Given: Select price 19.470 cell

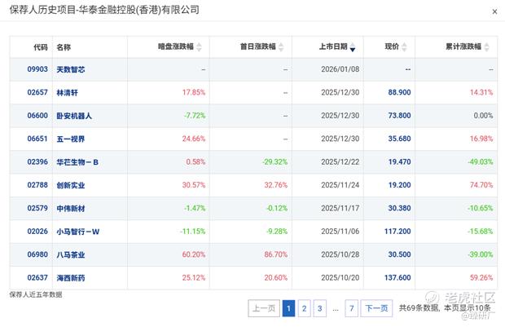Looking at the screenshot, I should coord(399,162).
